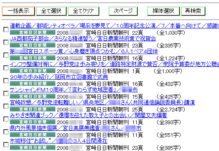Check the box for サンシャインFM10周年 article
219x151 pixels.
pos(6,93)
